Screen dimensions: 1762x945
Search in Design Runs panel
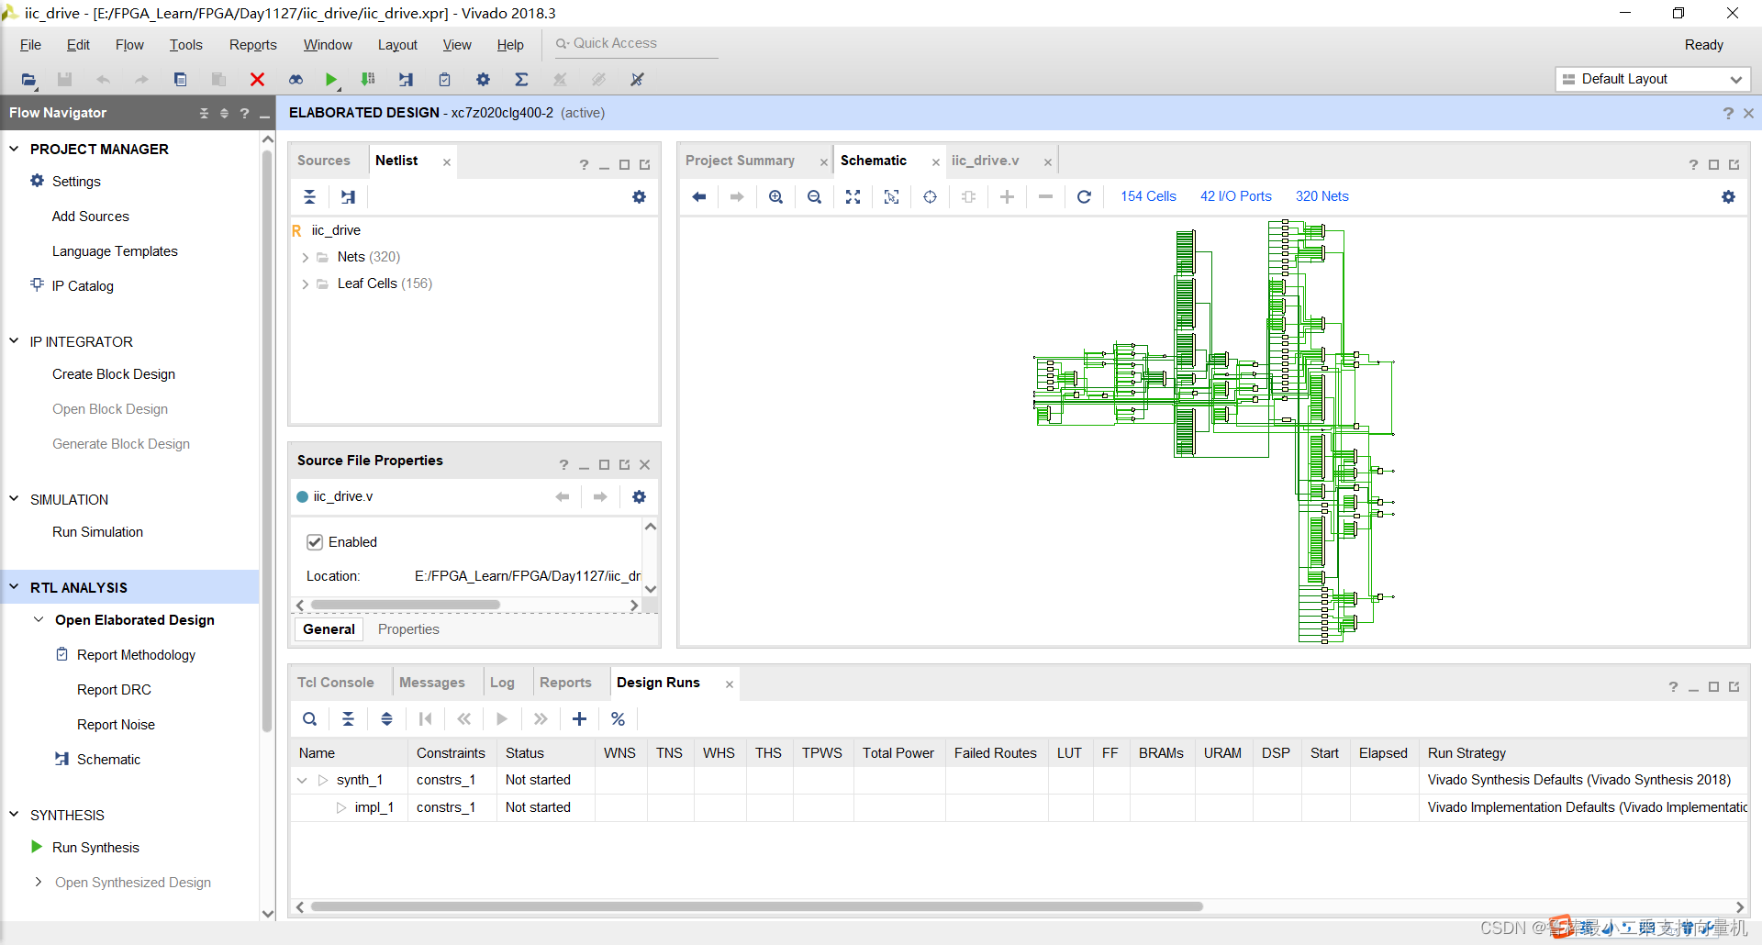[309, 719]
